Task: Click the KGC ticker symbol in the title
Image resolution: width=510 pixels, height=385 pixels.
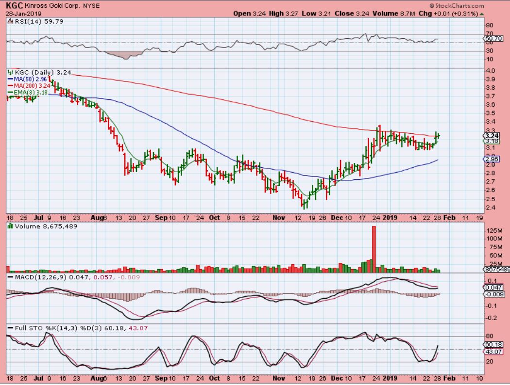Action: point(14,5)
